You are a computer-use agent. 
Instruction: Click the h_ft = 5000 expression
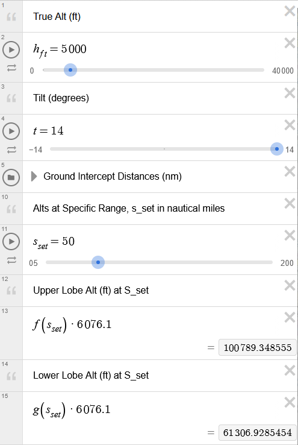[x=60, y=49]
